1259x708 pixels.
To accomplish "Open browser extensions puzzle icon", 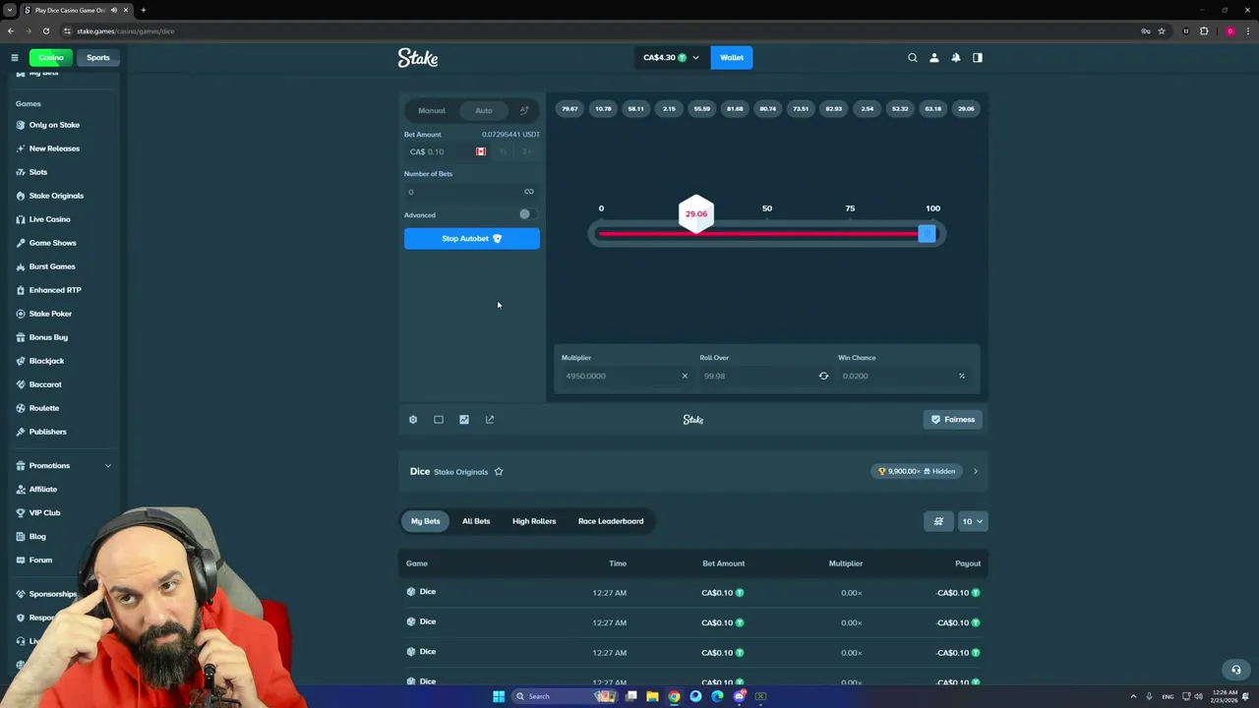I will pyautogui.click(x=1204, y=30).
